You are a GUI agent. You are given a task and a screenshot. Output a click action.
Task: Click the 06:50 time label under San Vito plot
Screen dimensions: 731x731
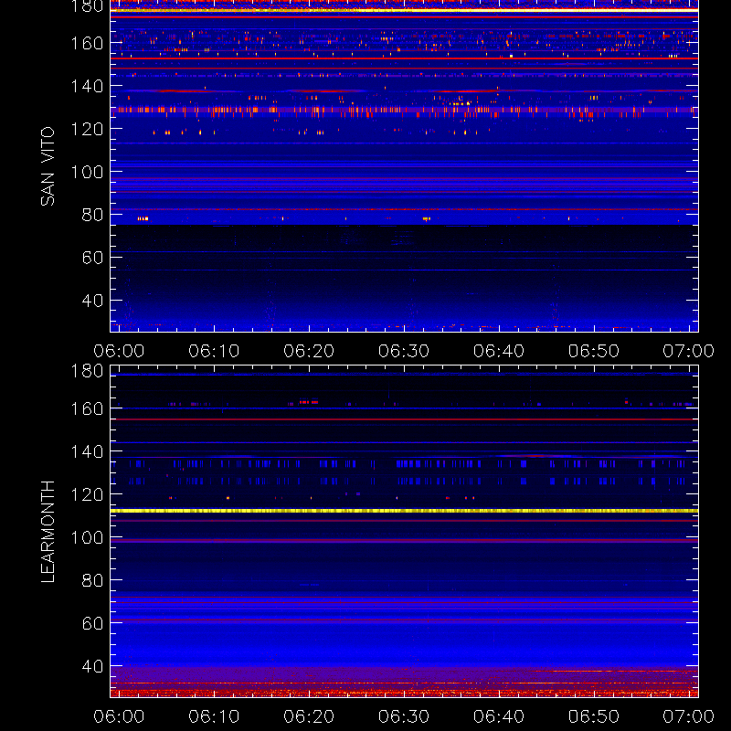[593, 351]
